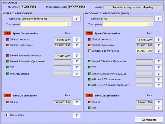This screenshot has height=124, width=165.
Task: Show help for McDonald CSF row
Action: pyautogui.click(x=159, y=67)
